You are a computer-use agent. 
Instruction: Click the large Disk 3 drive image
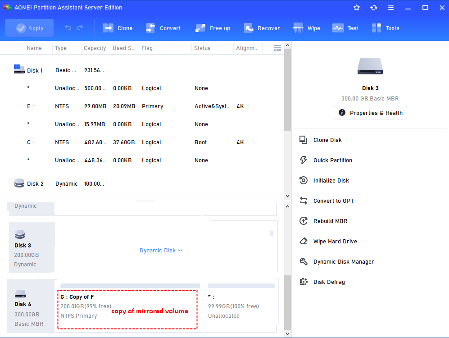point(370,66)
